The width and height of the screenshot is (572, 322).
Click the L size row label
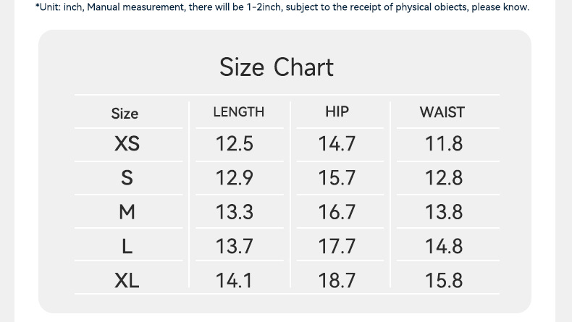(x=127, y=246)
